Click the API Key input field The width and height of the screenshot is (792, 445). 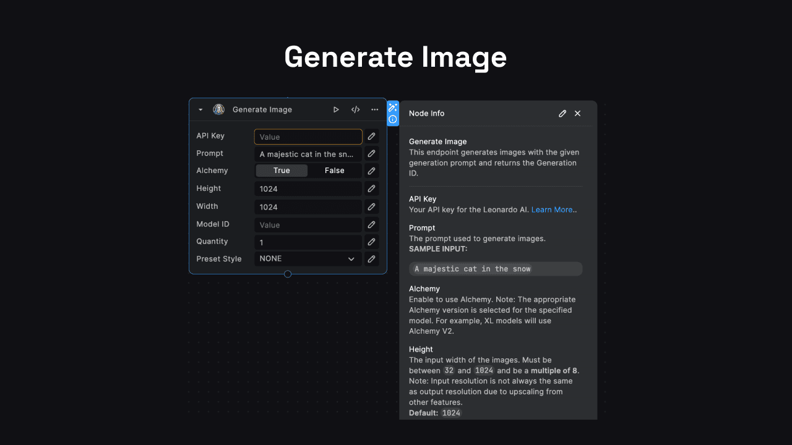(308, 137)
